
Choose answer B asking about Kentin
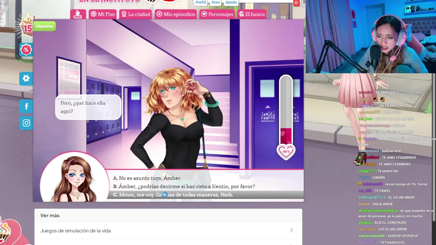point(184,186)
